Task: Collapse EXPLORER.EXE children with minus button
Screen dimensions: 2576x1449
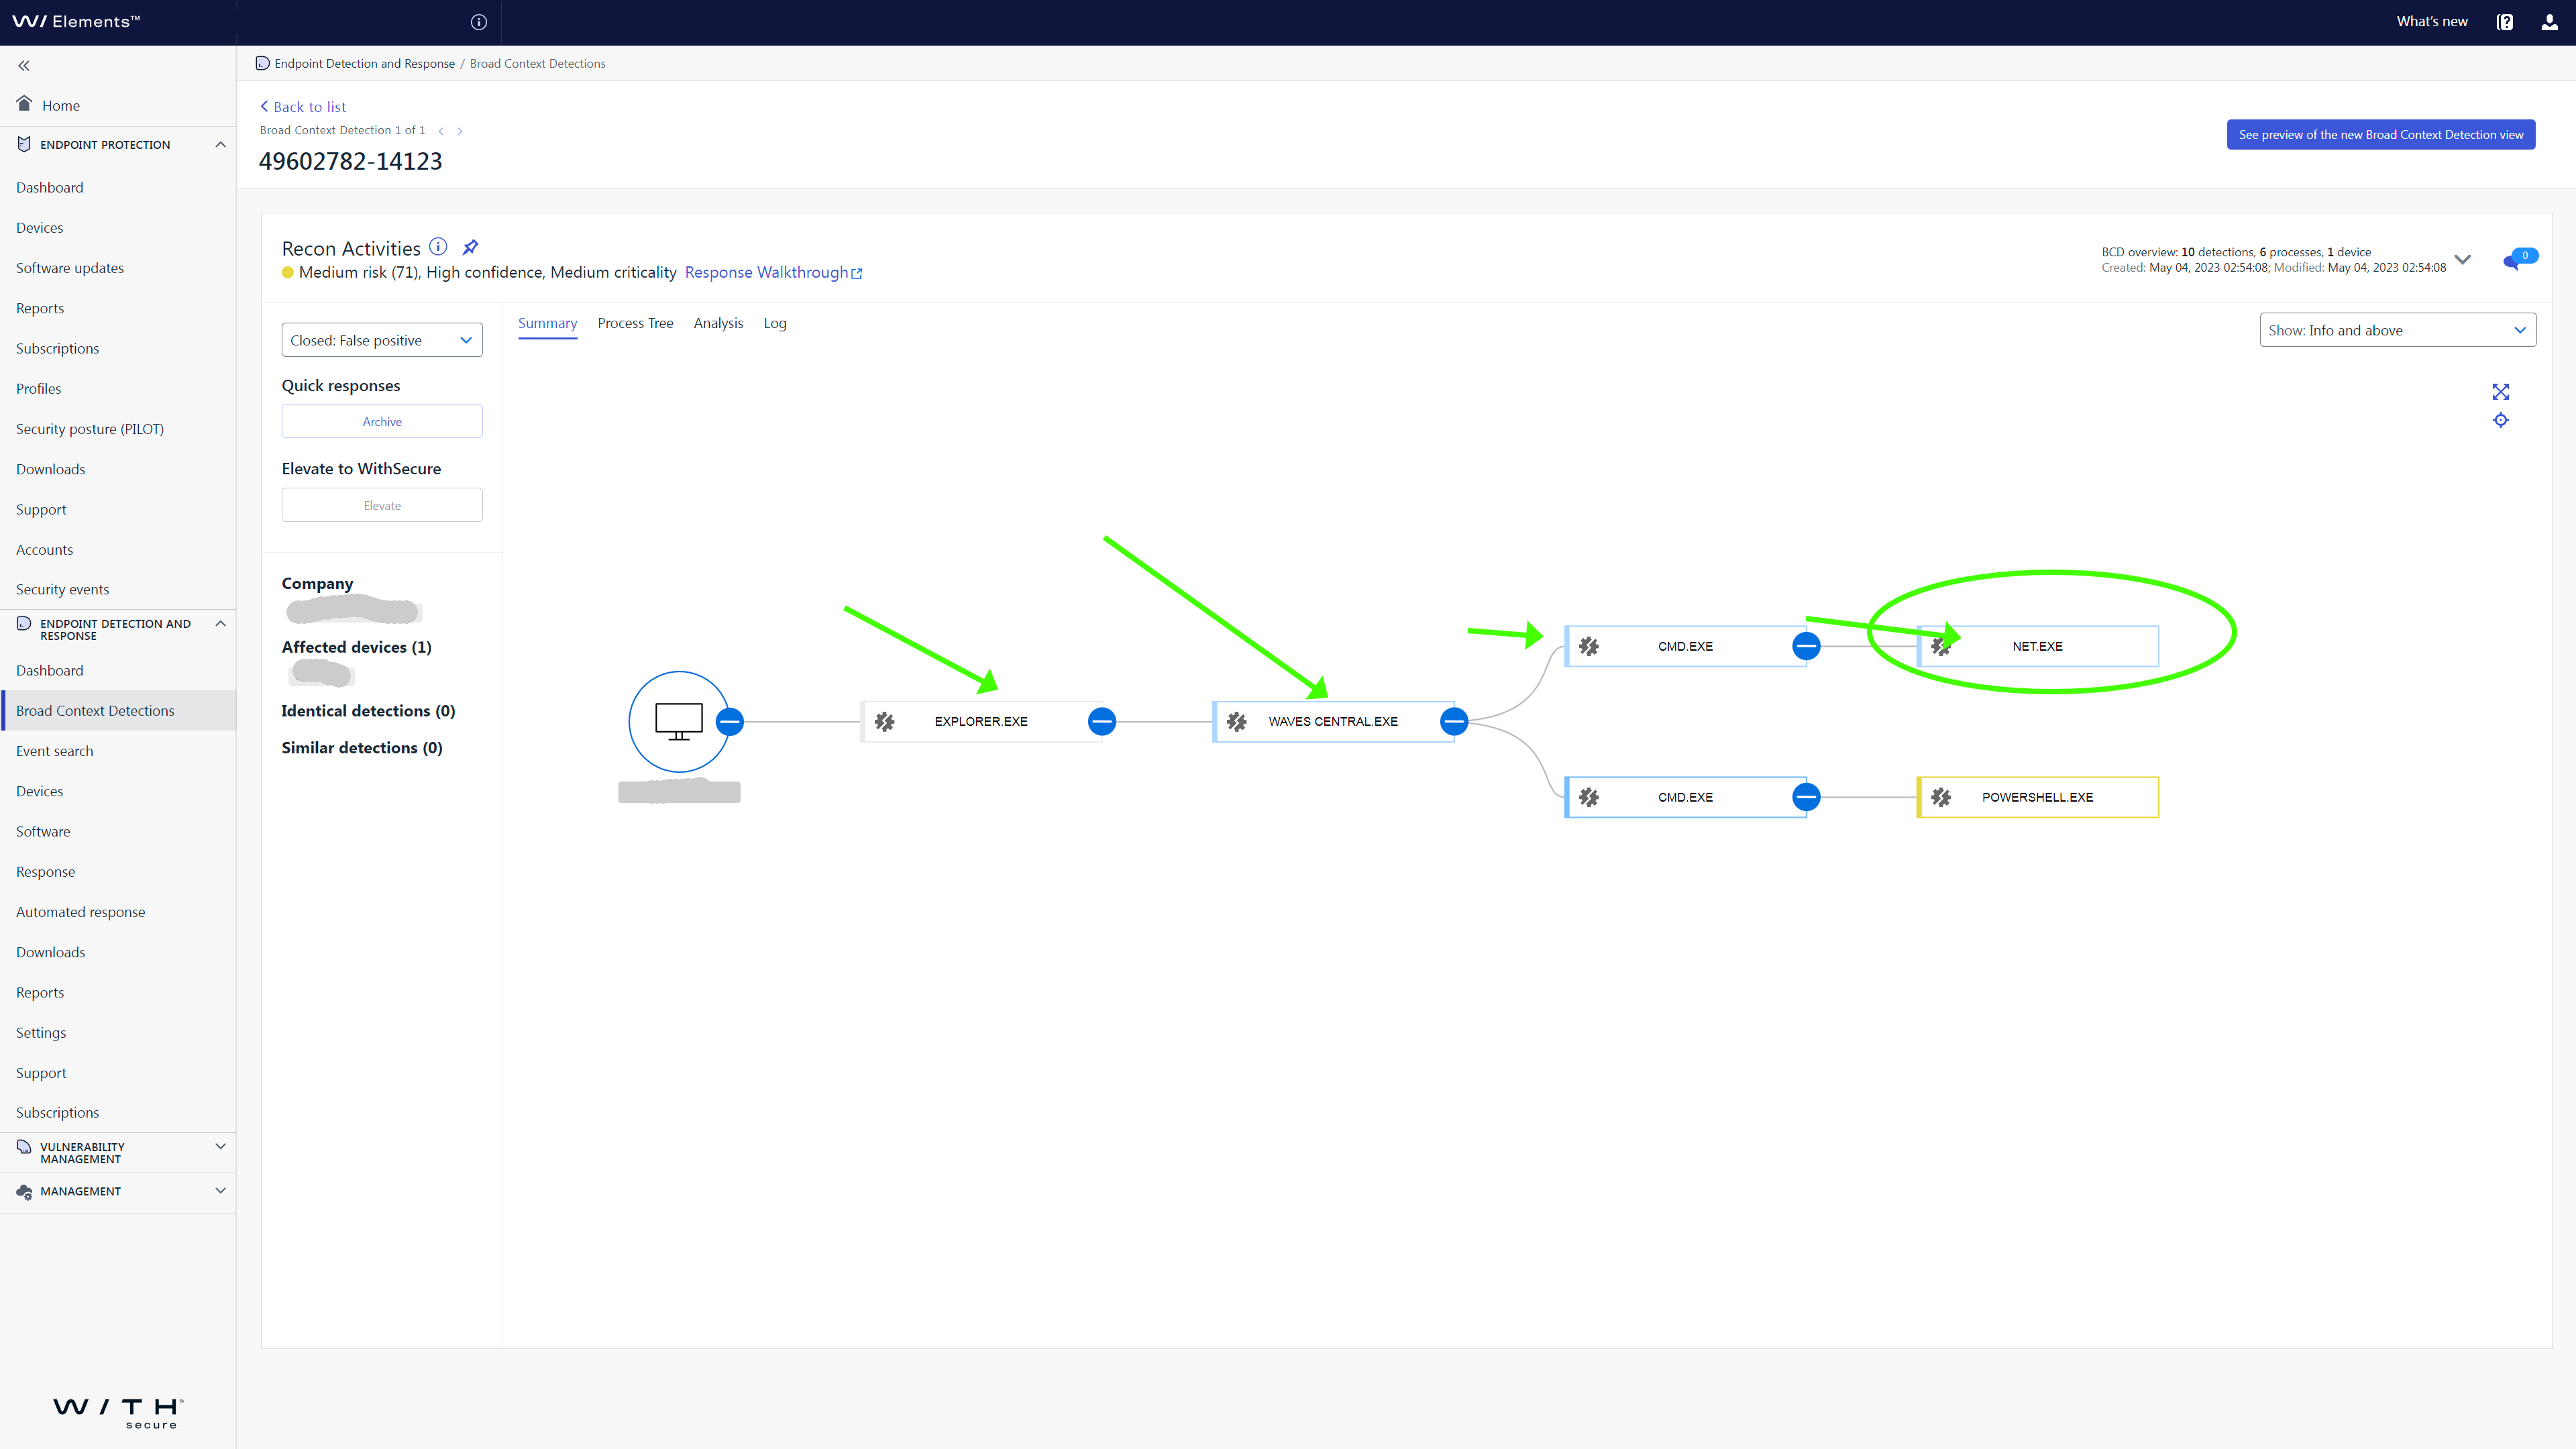Action: pos(1102,721)
